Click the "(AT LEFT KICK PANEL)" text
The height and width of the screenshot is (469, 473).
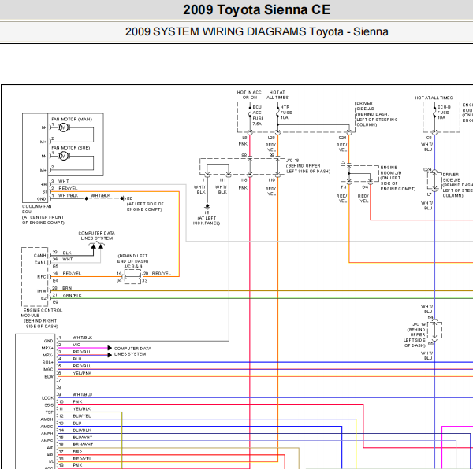click(207, 220)
